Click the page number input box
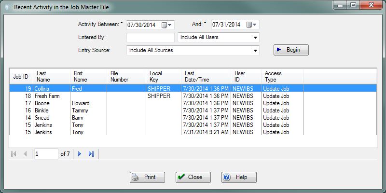Screen dimensions: 386x193 click(x=45, y=154)
